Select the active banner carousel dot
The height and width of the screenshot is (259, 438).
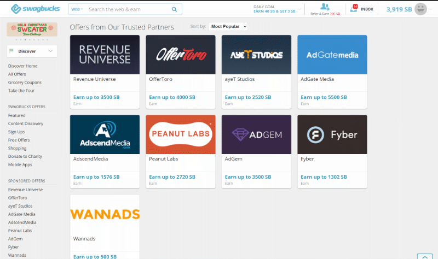[x=25, y=40]
